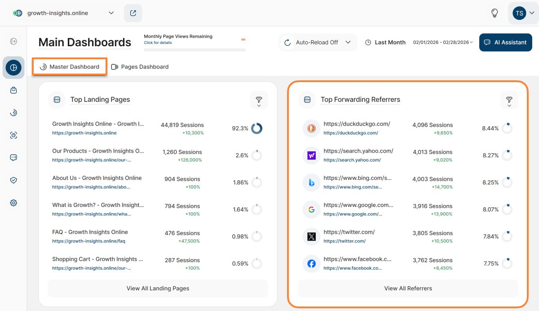The image size is (539, 311).
Task: Launch the AI Assistant
Action: [505, 42]
